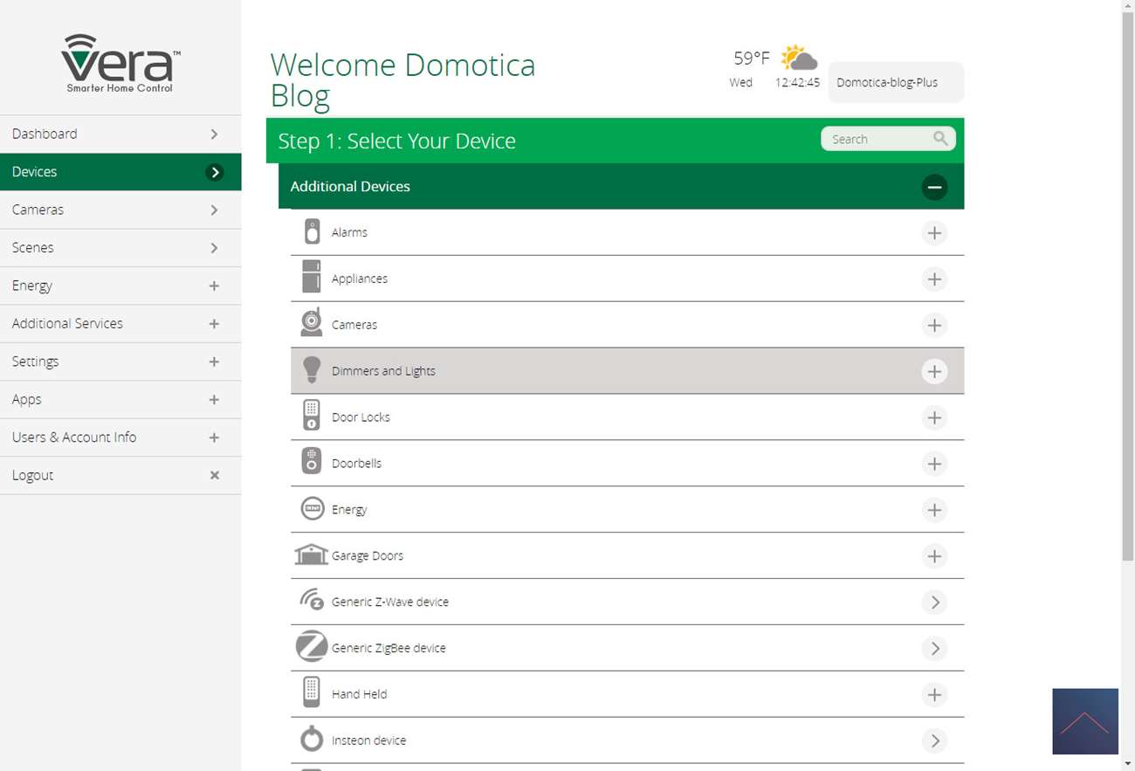
Task: Expand the Energy device category plus button
Action: coord(933,510)
